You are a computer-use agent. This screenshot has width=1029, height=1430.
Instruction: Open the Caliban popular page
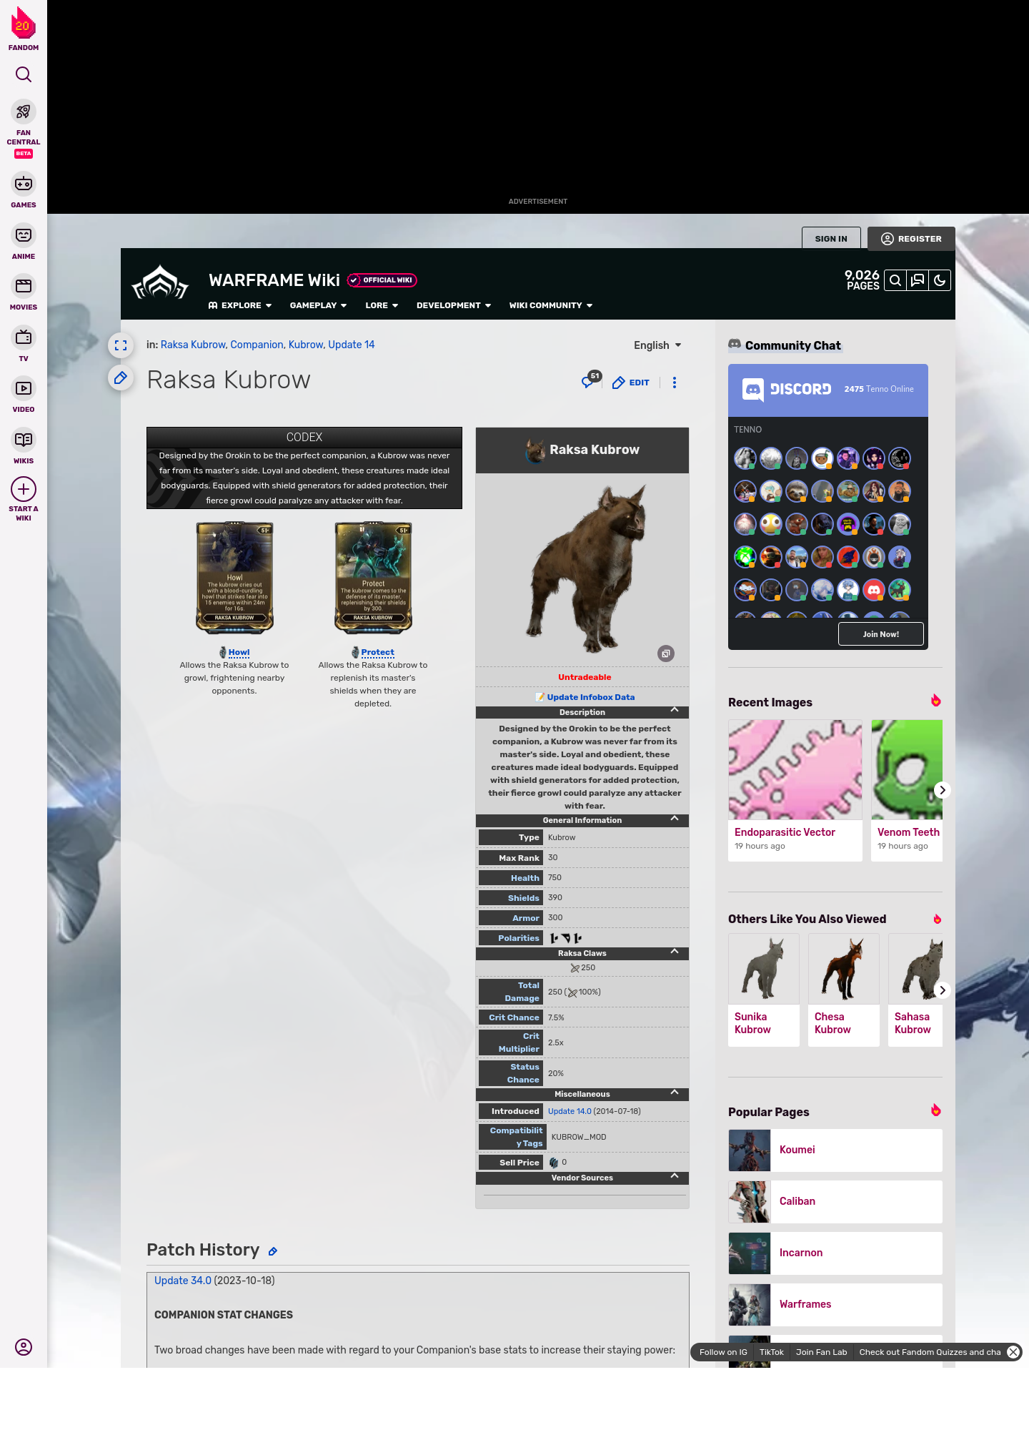click(x=835, y=1202)
